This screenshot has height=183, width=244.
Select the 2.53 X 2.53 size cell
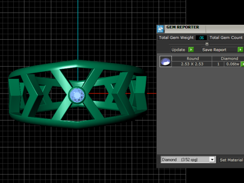tap(192, 64)
